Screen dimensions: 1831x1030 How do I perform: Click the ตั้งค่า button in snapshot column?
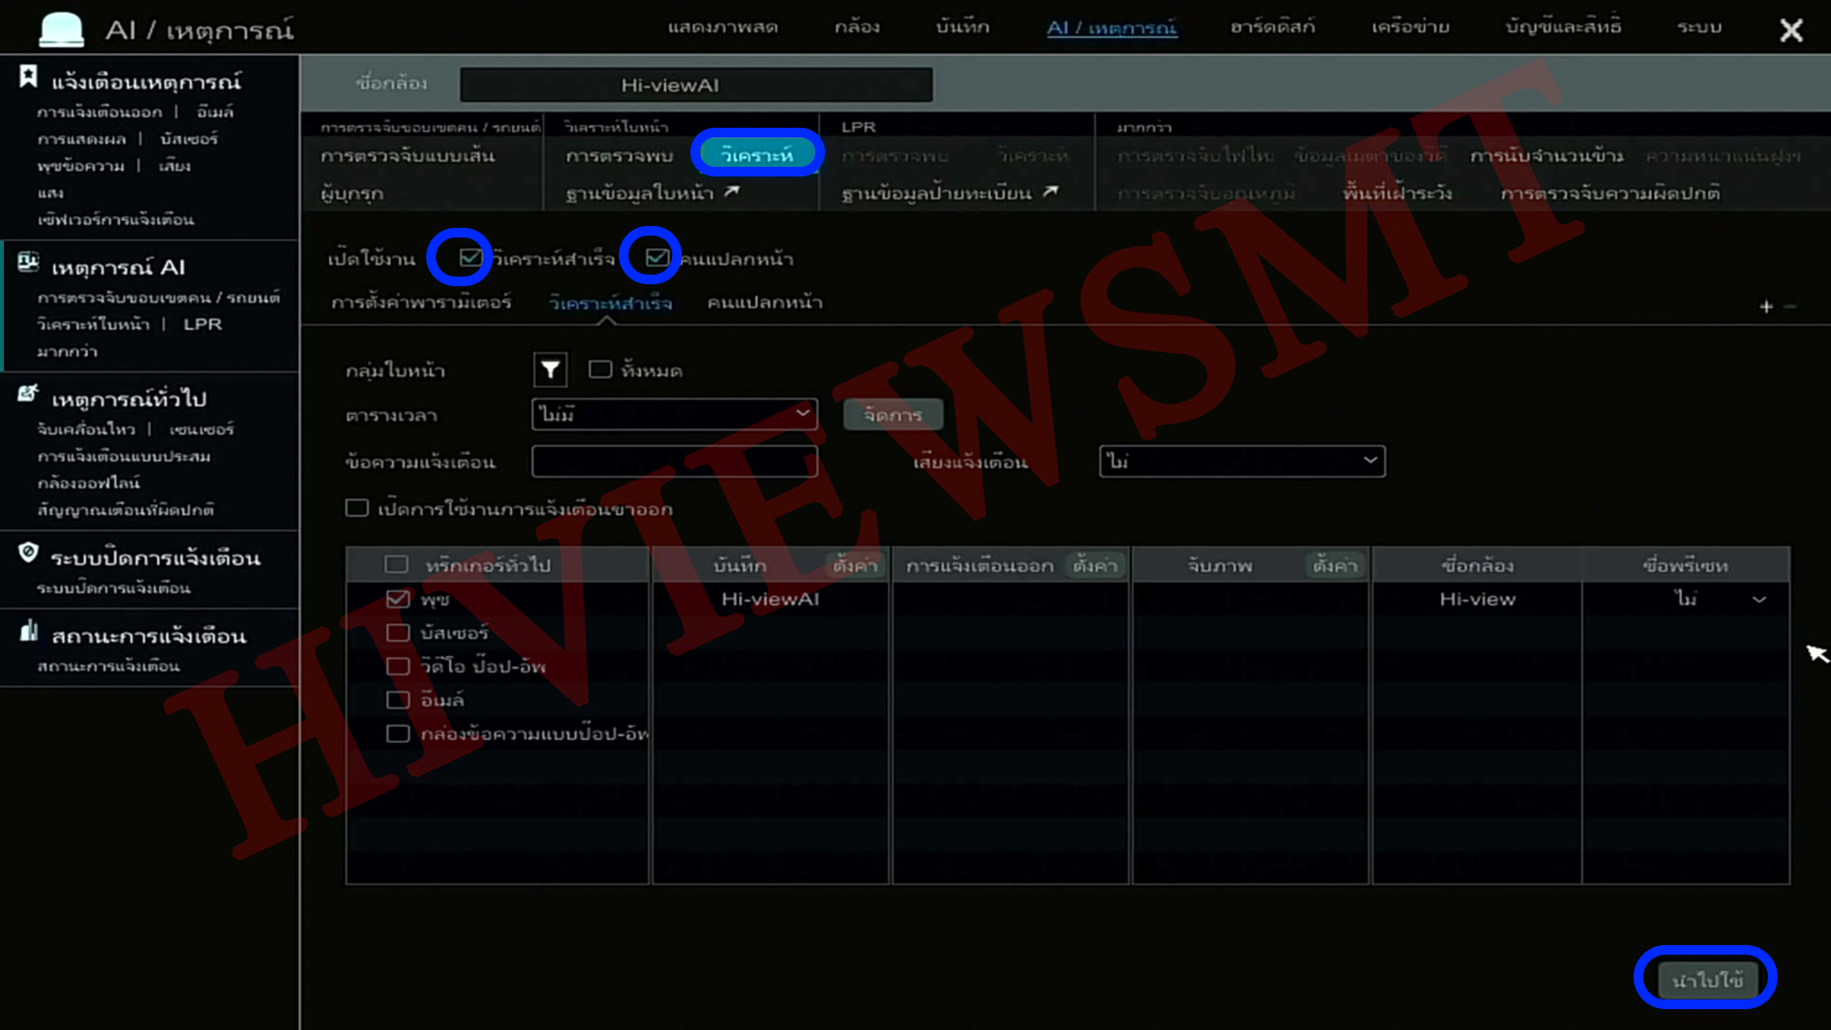tap(1334, 566)
